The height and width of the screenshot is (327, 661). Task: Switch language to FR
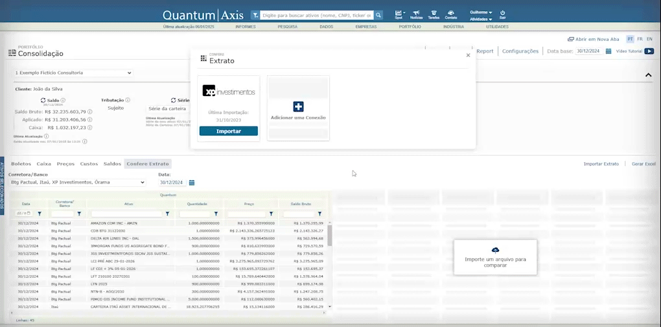(640, 39)
